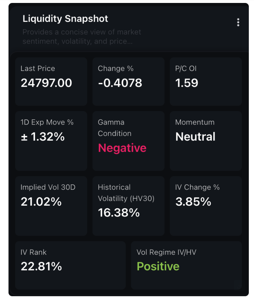Click the 24797.00 price value
Viewport: 254px width, 301px height.
46,83
